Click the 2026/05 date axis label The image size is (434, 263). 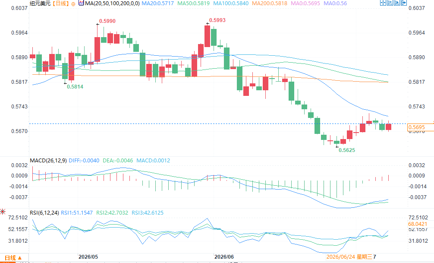88,257
